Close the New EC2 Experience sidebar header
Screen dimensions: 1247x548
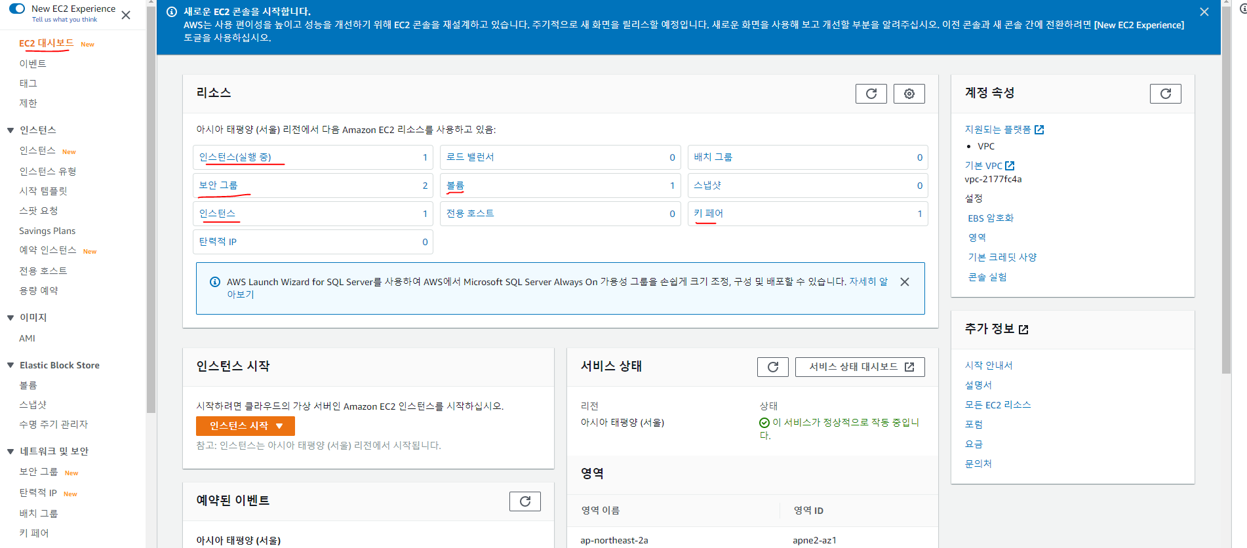tap(126, 15)
